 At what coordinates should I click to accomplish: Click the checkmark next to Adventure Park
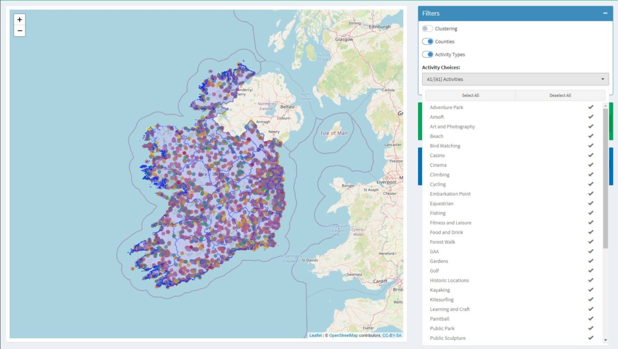[591, 107]
